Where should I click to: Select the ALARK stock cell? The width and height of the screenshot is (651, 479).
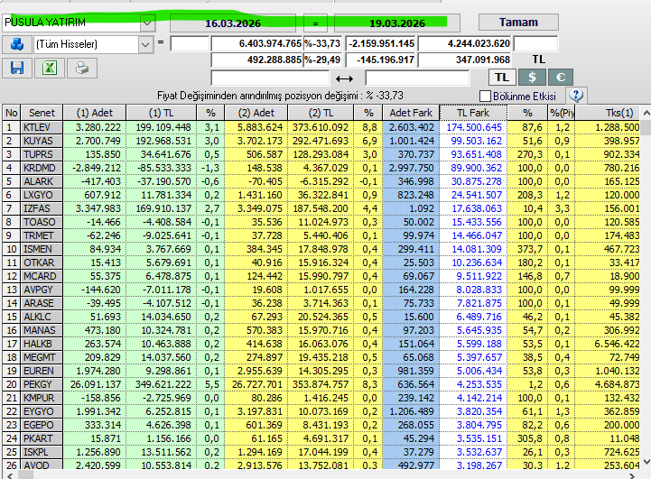(42, 181)
